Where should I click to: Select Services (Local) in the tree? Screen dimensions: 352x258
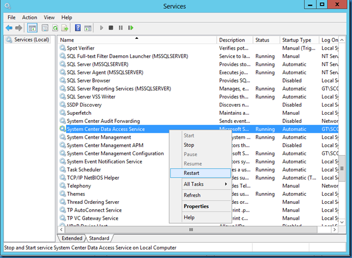(x=31, y=40)
